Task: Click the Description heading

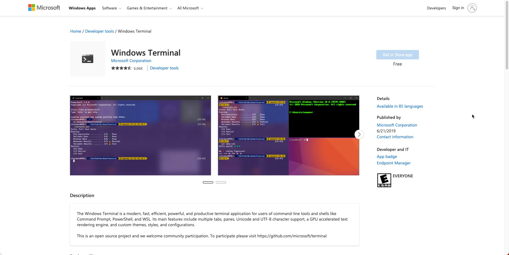Action: pos(82,195)
